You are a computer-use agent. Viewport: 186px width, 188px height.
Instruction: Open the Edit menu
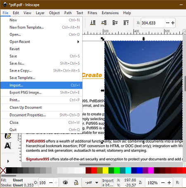(16, 13)
